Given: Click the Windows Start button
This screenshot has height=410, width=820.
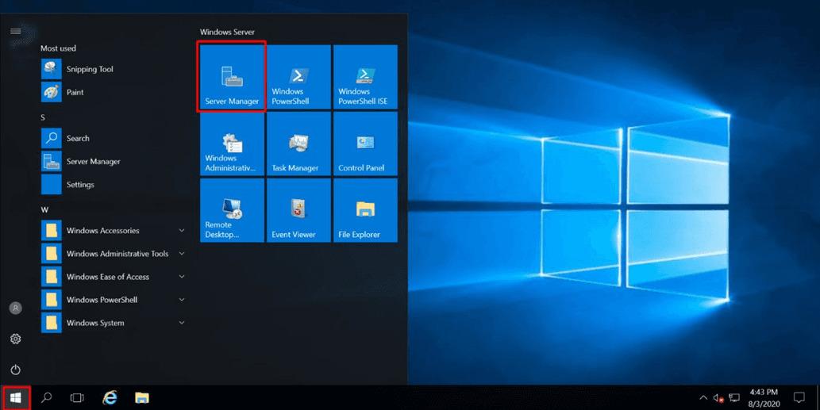Looking at the screenshot, I should 16,398.
